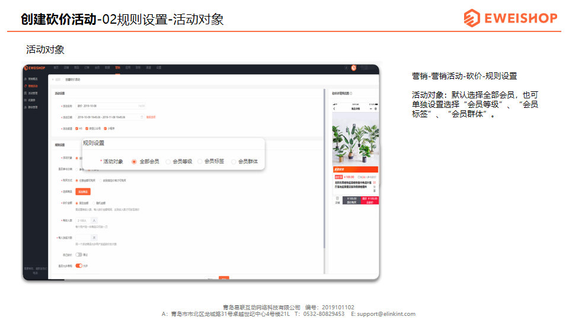Select the 会员标签 radio option
569x320 pixels.
(x=200, y=161)
